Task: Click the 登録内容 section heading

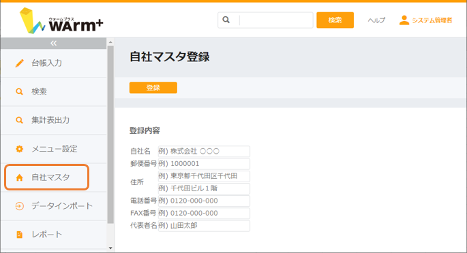Action: pyautogui.click(x=145, y=131)
